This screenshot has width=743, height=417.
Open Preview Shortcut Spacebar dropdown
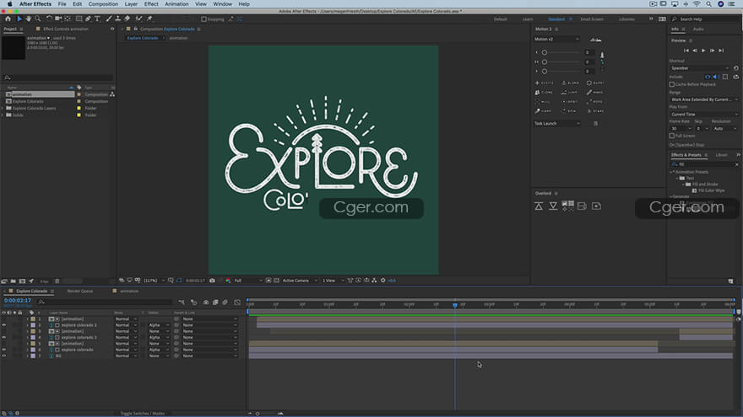click(699, 68)
